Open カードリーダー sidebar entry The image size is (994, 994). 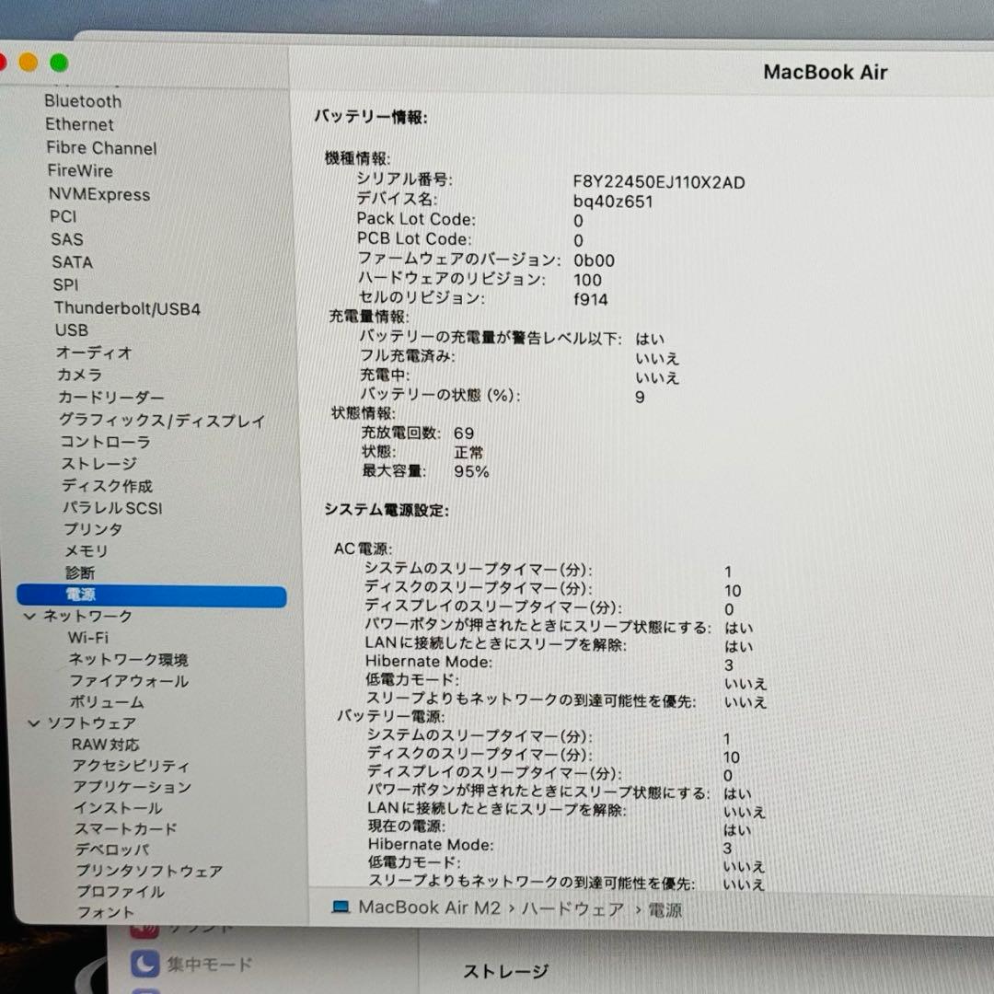111,398
